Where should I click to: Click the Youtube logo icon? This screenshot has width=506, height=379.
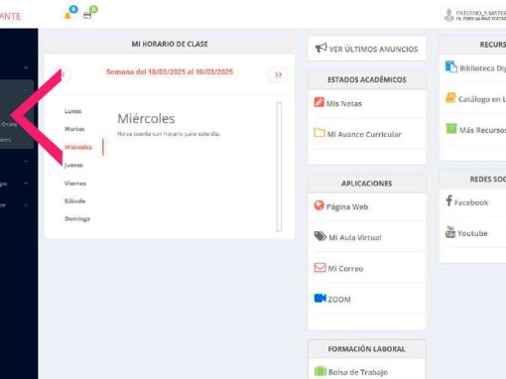(450, 232)
